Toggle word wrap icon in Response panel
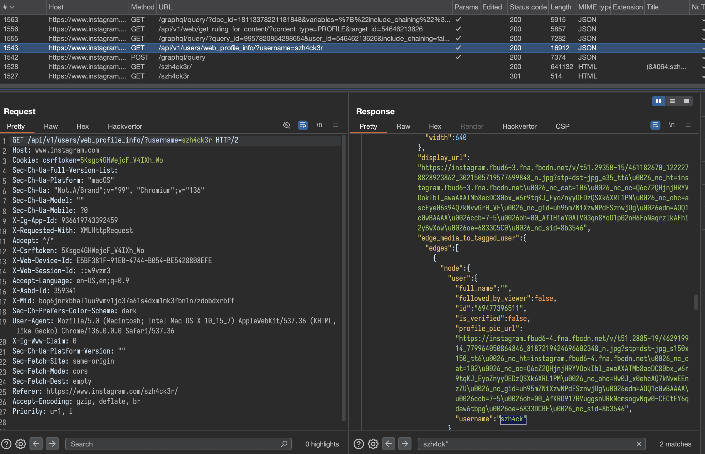Image resolution: width=705 pixels, height=454 pixels. click(655, 125)
